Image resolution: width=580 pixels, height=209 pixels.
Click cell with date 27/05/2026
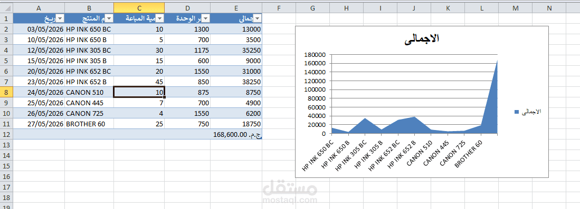pos(39,124)
